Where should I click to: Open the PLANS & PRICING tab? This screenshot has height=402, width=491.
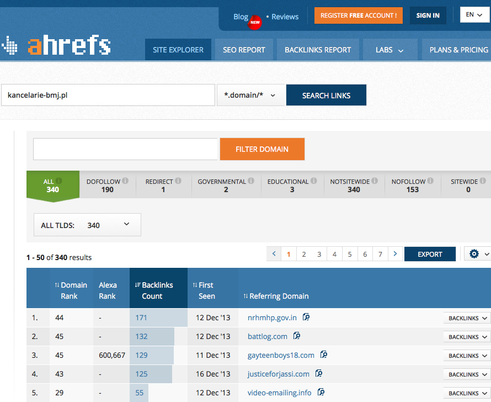[458, 50]
